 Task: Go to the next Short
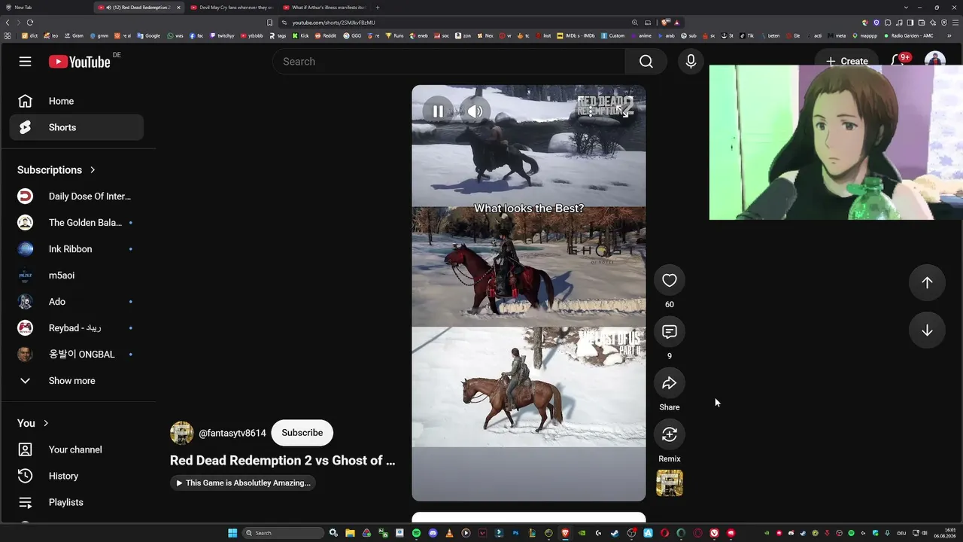927,330
